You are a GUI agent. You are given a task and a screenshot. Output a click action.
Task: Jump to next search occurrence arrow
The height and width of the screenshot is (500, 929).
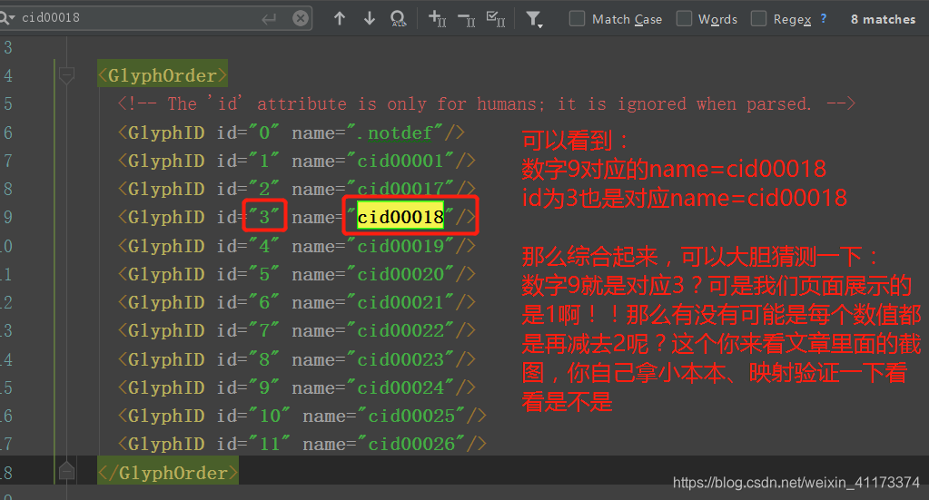coord(369,18)
